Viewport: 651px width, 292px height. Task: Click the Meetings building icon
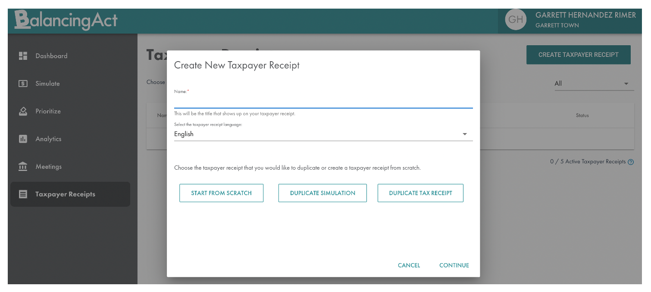tap(23, 166)
